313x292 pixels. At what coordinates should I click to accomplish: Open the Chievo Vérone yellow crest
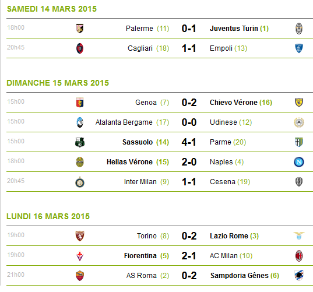pos(299,103)
